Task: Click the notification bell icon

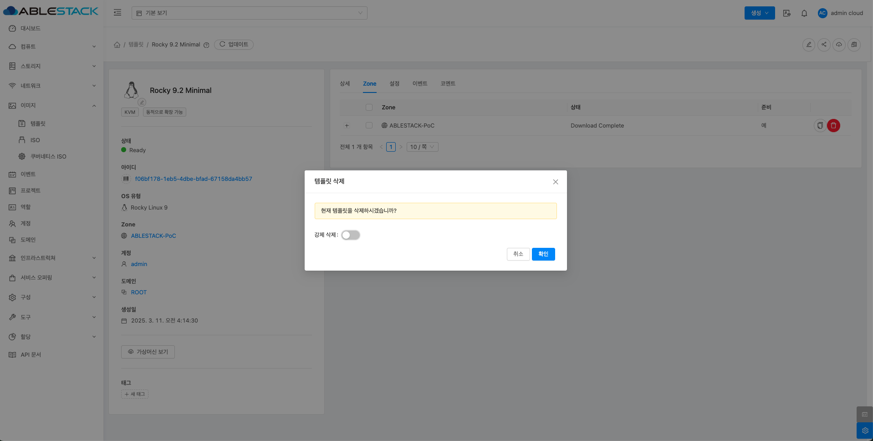Action: [x=804, y=13]
